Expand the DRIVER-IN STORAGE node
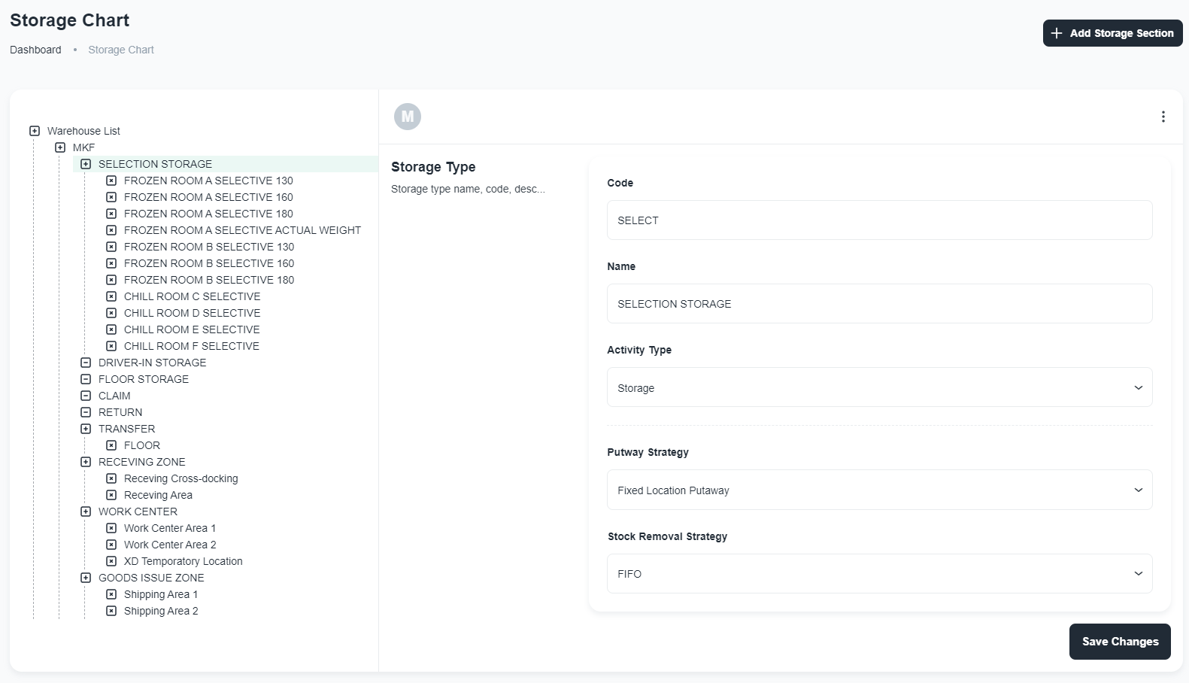This screenshot has width=1189, height=683. [x=86, y=363]
